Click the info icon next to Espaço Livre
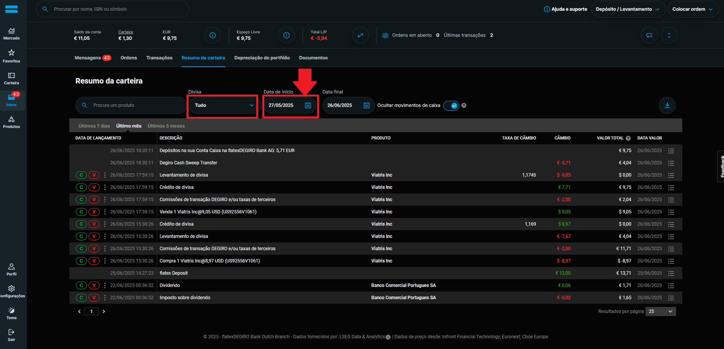This screenshot has height=349, width=724. click(x=287, y=35)
